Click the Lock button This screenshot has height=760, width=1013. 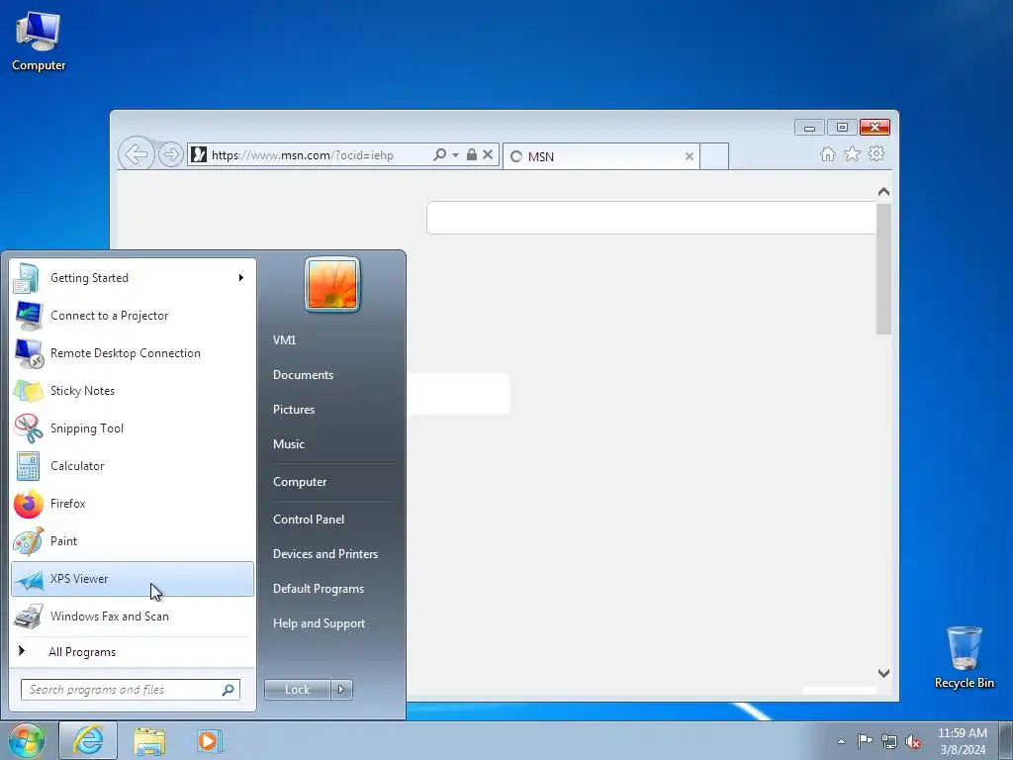click(x=297, y=690)
